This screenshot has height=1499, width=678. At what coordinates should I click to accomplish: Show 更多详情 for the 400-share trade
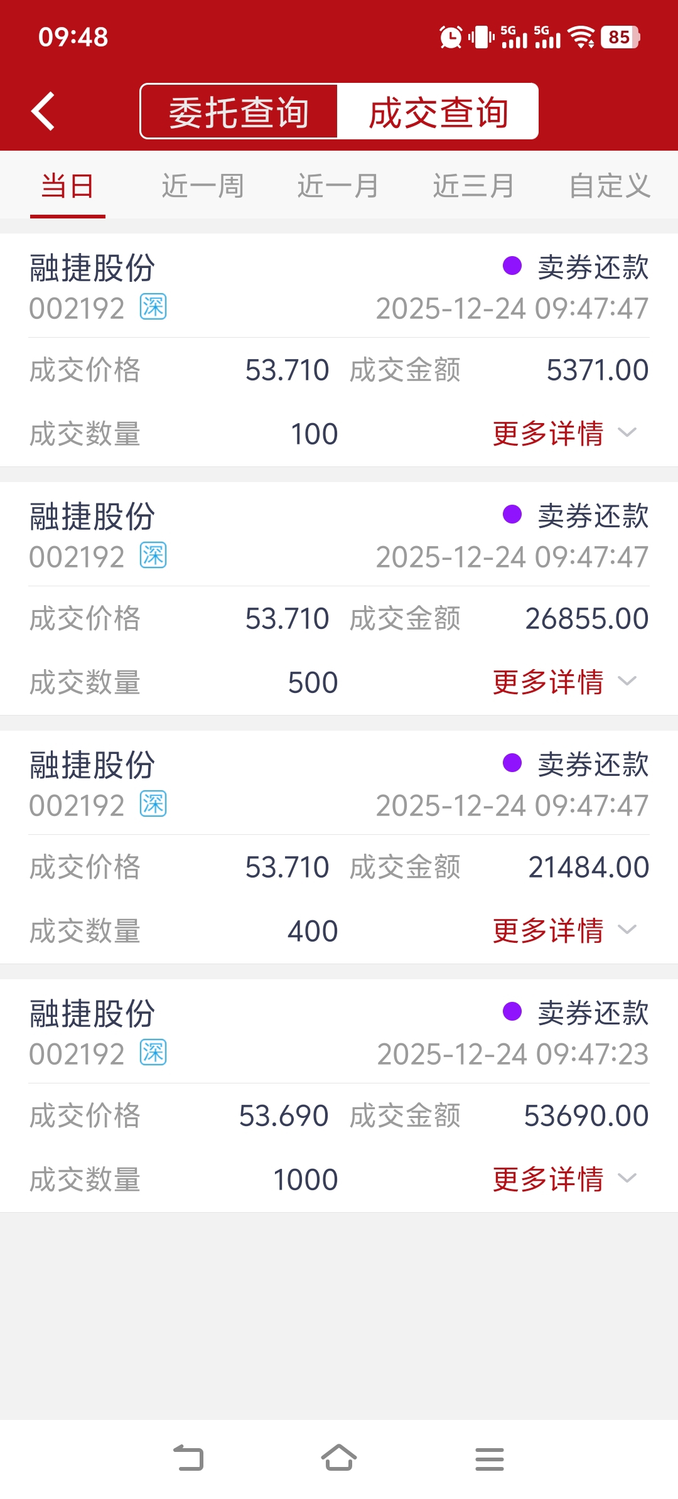(x=564, y=931)
